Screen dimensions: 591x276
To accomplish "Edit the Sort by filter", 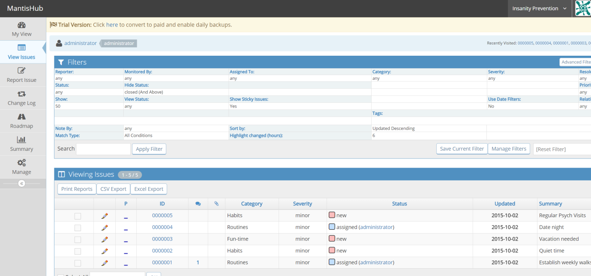I will point(237,129).
